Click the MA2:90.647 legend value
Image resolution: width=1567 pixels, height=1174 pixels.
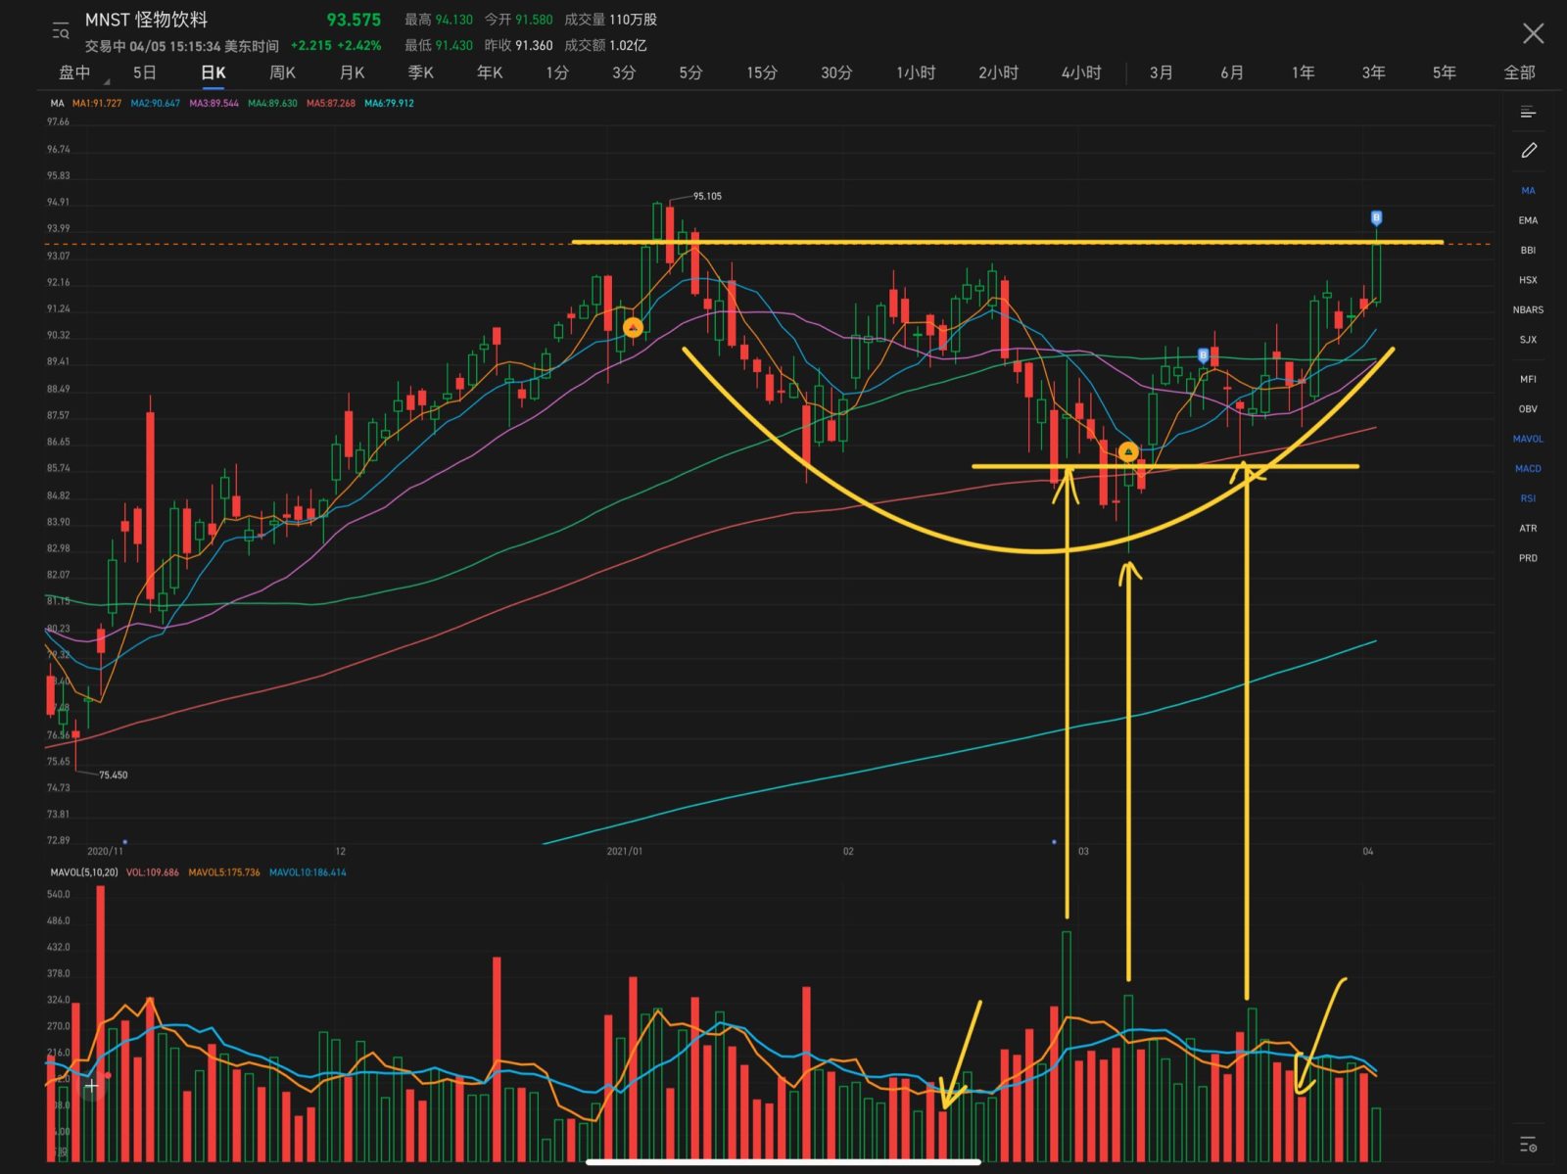[x=156, y=103]
